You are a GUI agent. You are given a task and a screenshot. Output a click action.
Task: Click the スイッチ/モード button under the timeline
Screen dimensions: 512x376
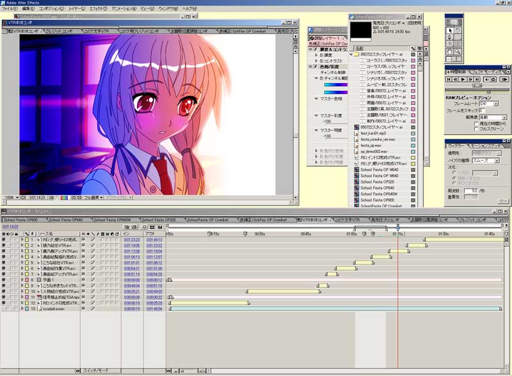coord(96,371)
